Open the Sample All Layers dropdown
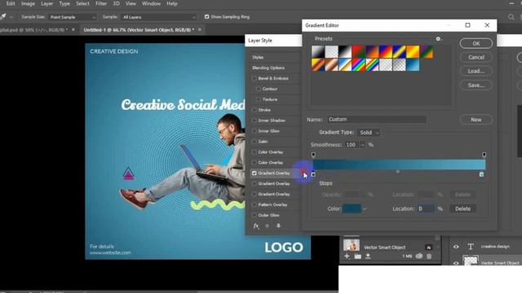 pyautogui.click(x=158, y=17)
